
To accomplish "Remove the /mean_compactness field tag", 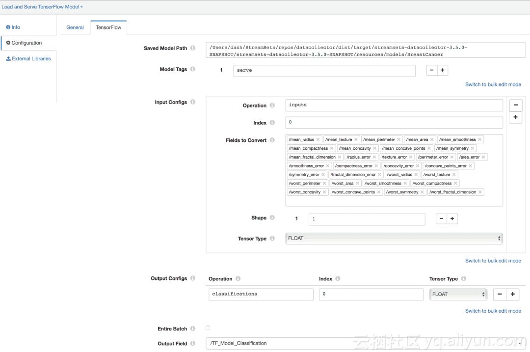I will point(332,148).
